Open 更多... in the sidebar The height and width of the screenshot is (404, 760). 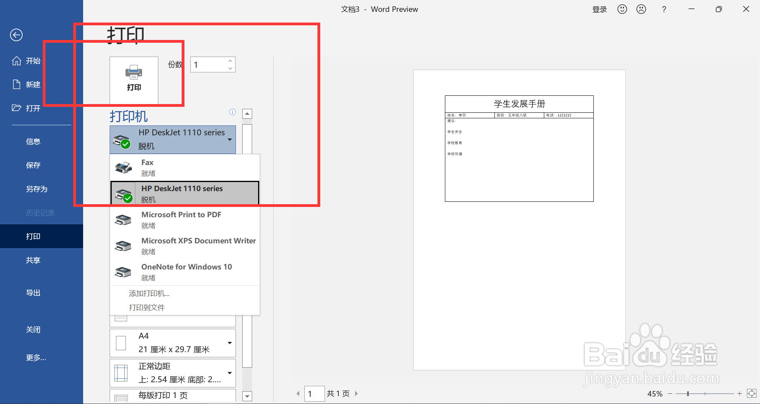[x=36, y=358]
